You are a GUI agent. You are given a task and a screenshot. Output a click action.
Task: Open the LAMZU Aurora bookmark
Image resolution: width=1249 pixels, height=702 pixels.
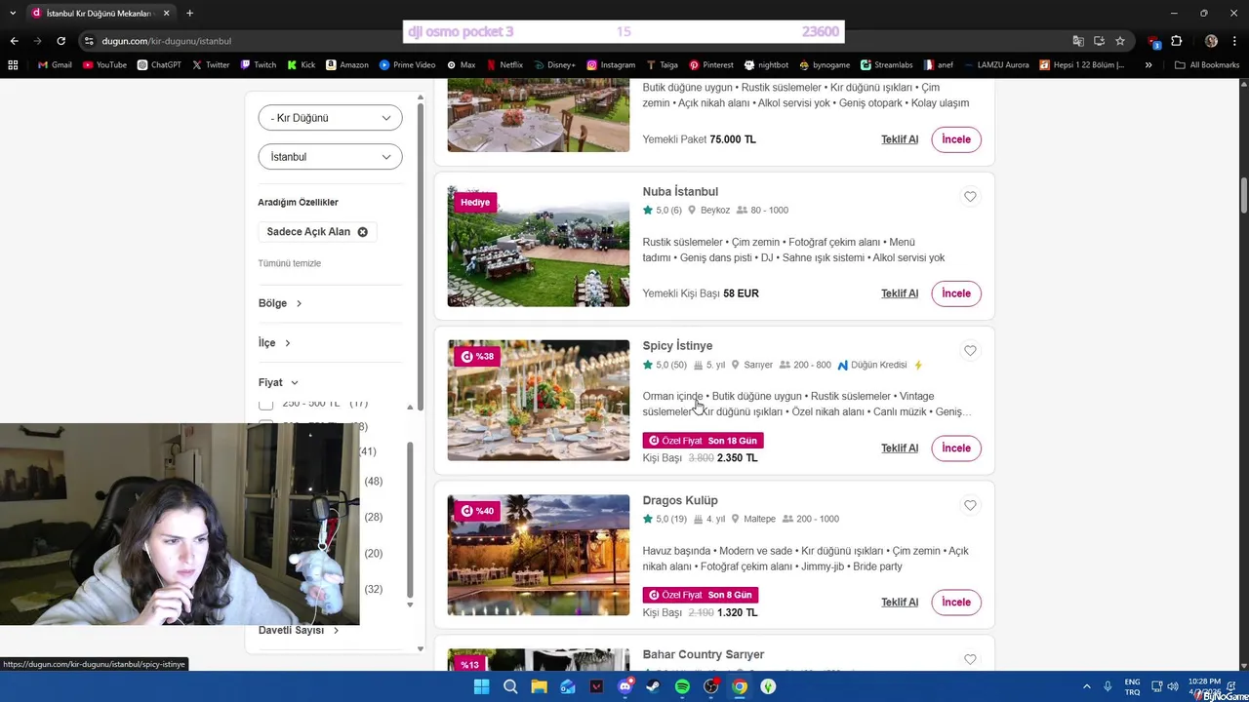(x=995, y=65)
